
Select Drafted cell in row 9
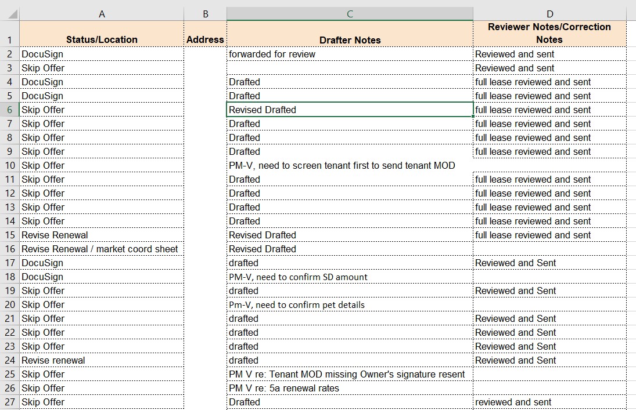350,151
